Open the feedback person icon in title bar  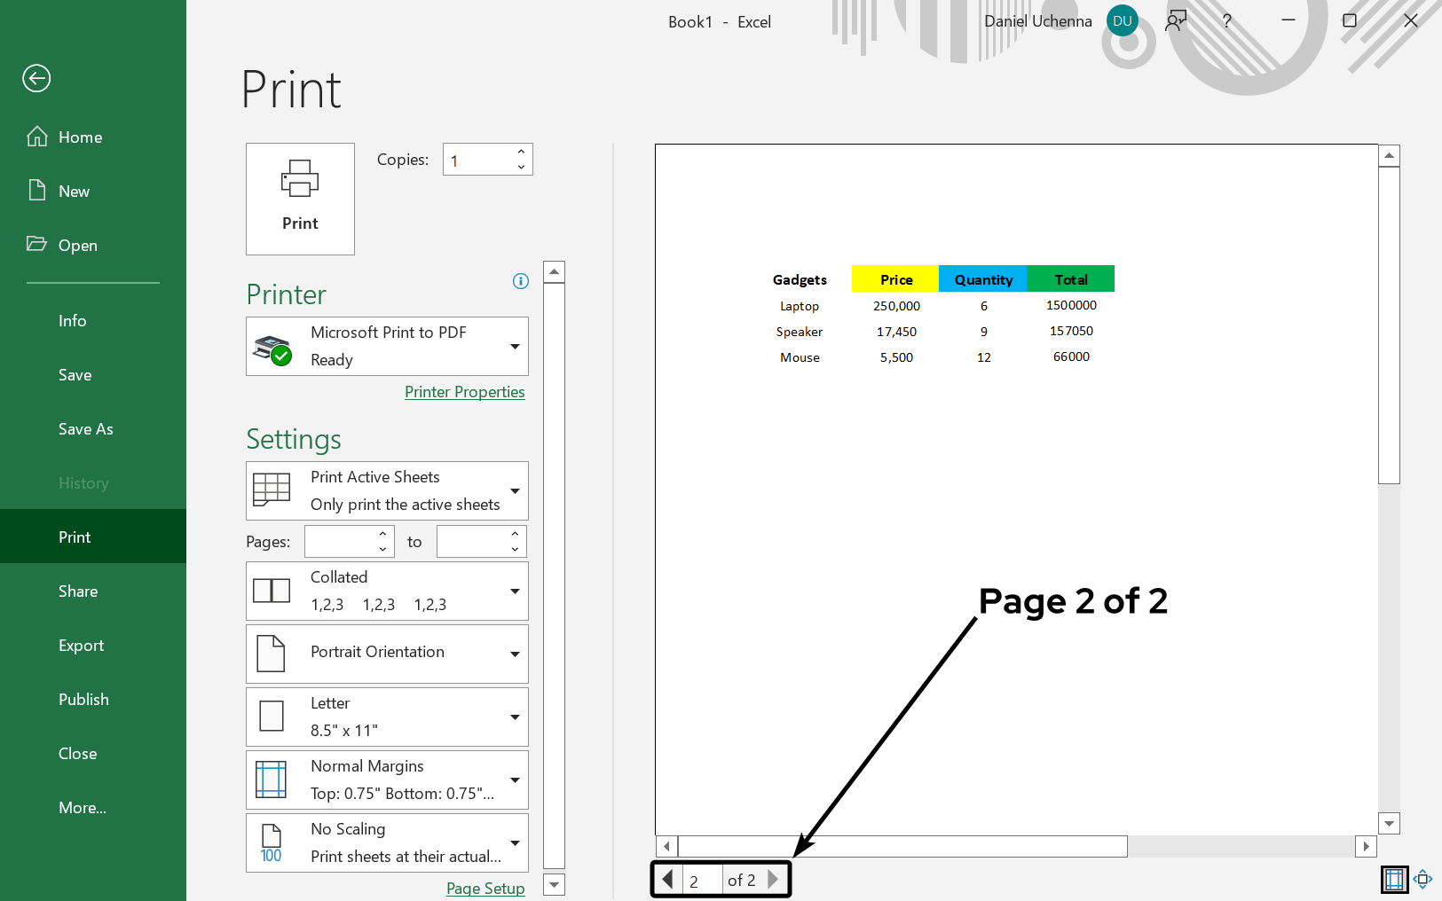[x=1176, y=21]
